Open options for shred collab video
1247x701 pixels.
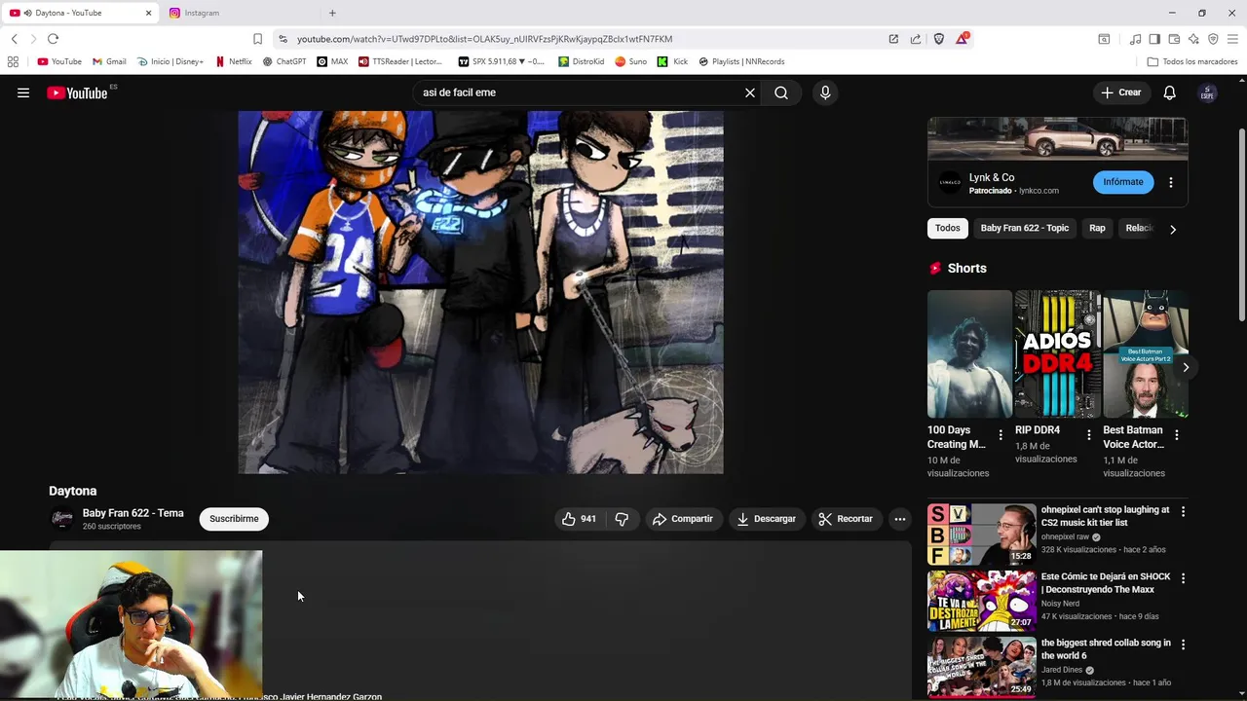[x=1184, y=645]
